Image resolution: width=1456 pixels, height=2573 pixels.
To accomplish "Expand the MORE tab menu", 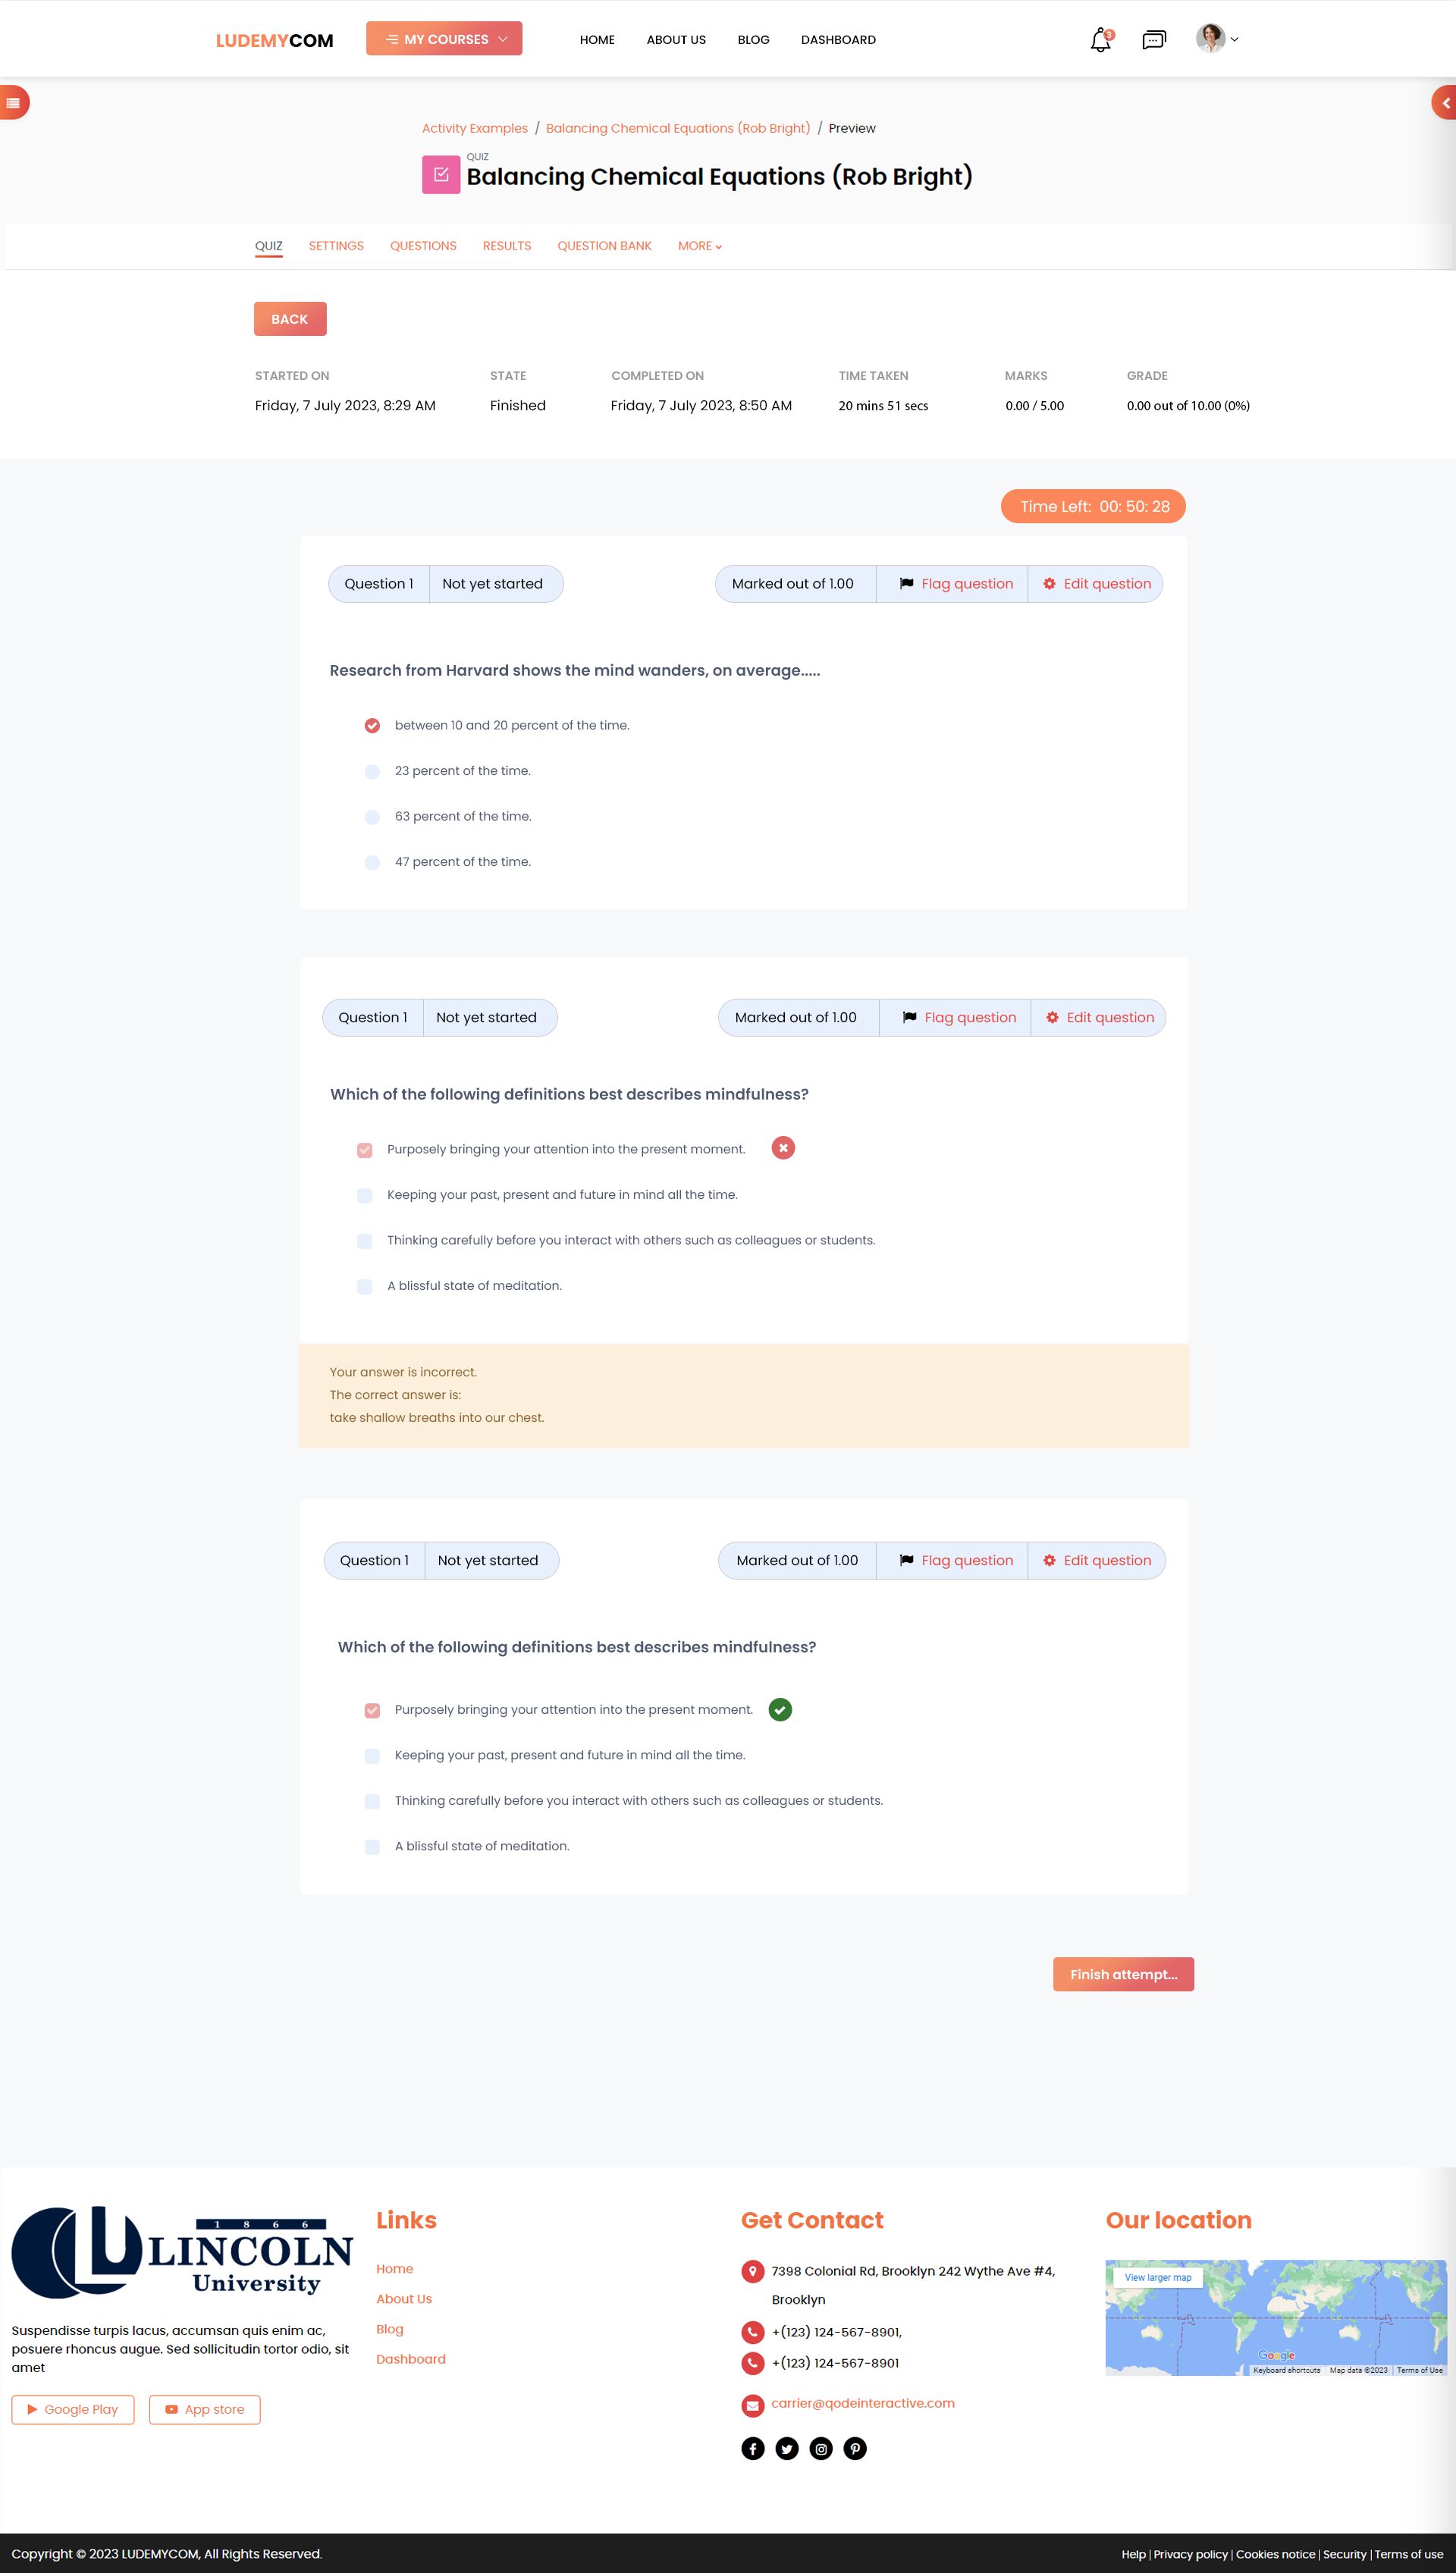I will 699,246.
